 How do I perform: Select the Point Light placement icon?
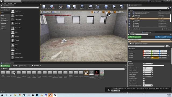coord(13,24)
